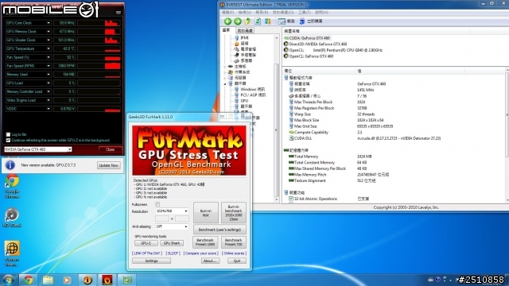
Task: Open the GPU-Z hamburger menu icon
Action: tap(119, 13)
